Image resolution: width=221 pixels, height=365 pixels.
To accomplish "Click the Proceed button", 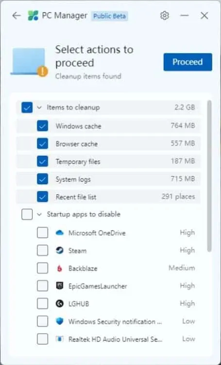I will tap(188, 62).
